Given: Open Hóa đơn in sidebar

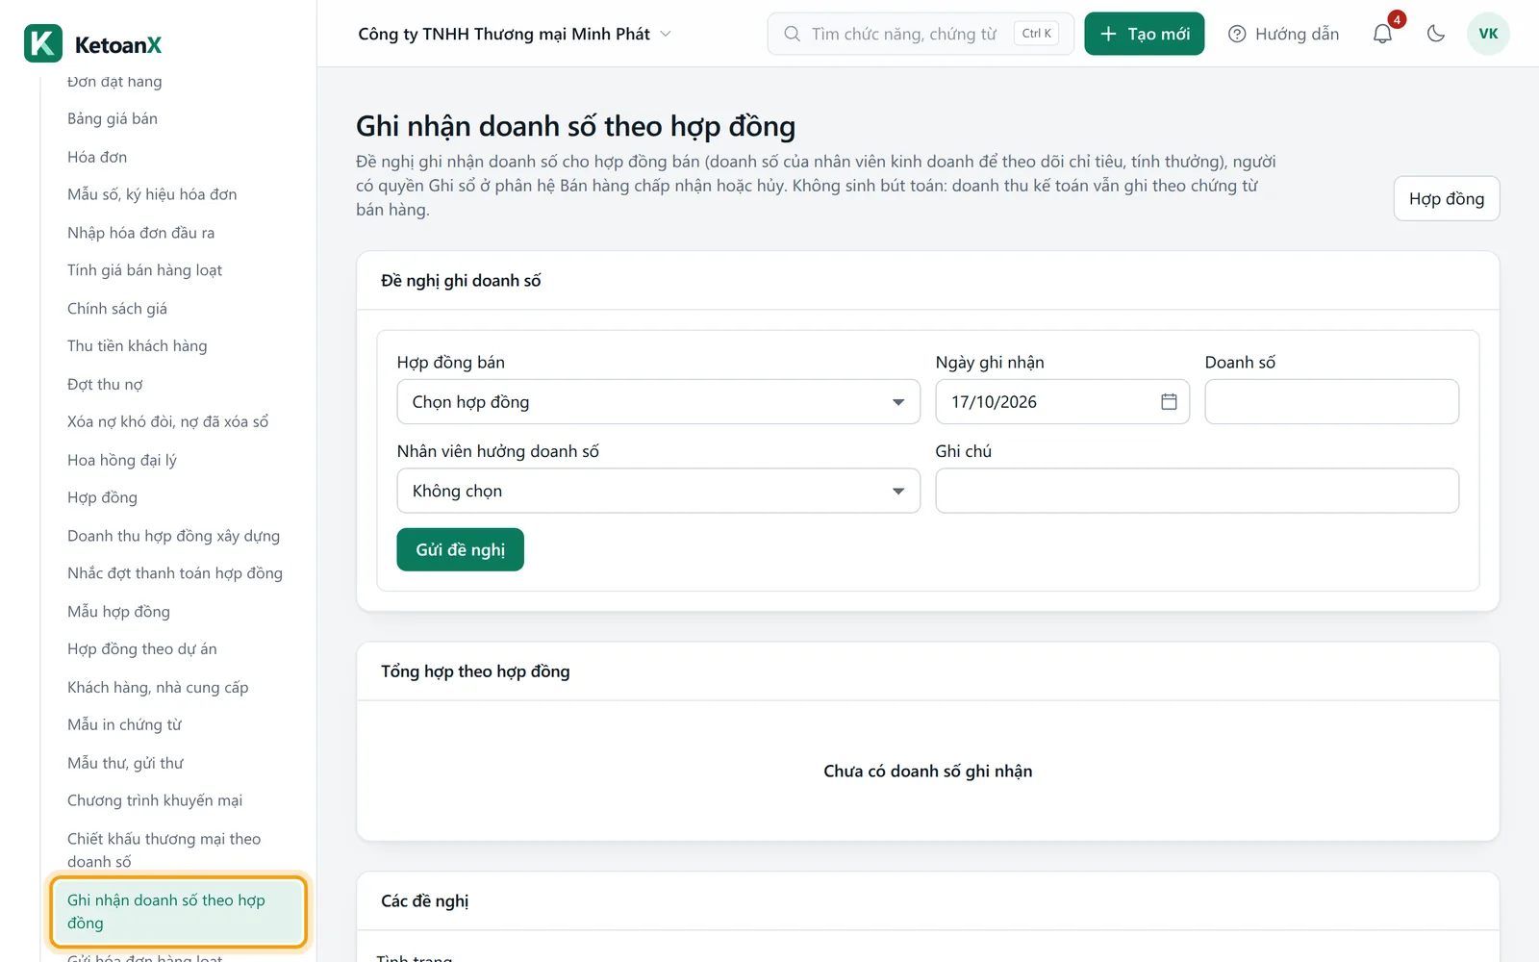Looking at the screenshot, I should pyautogui.click(x=97, y=157).
